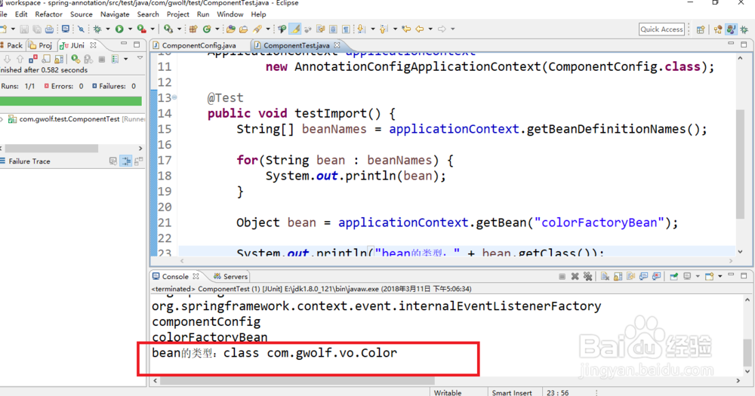Switch to the Java EE perspective icon
This screenshot has width=755, height=396.
(x=718, y=29)
